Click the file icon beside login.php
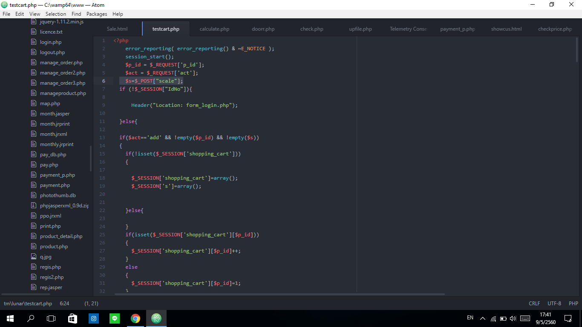Screen dimensions: 582x327 pos(34,42)
